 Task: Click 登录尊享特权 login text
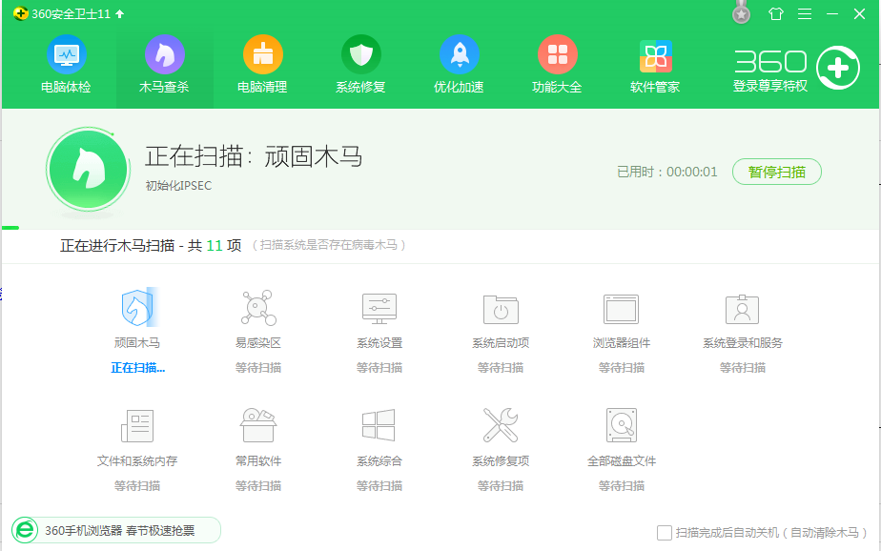[770, 86]
